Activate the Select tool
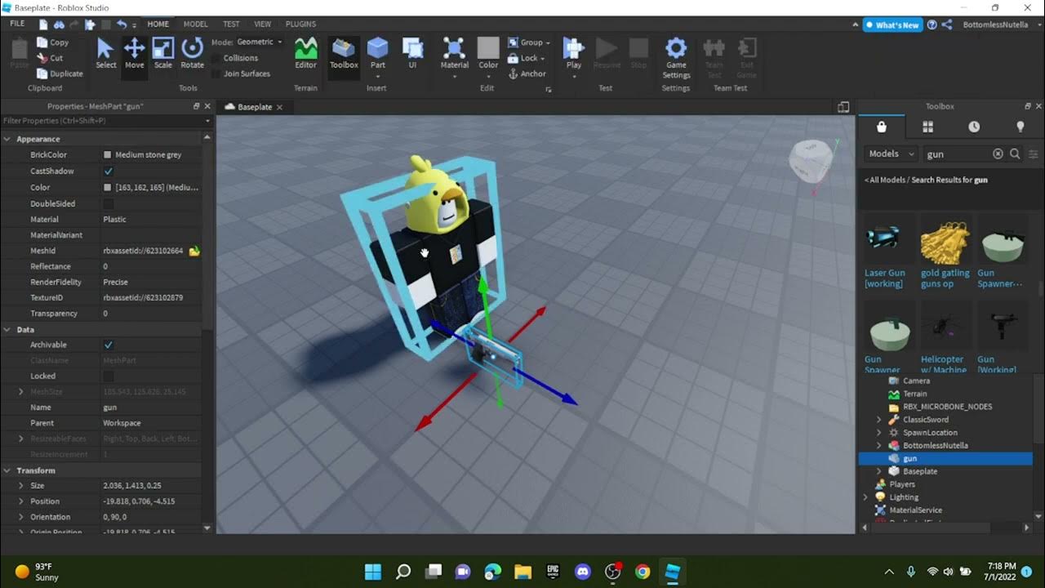The width and height of the screenshot is (1045, 588). coord(106,53)
